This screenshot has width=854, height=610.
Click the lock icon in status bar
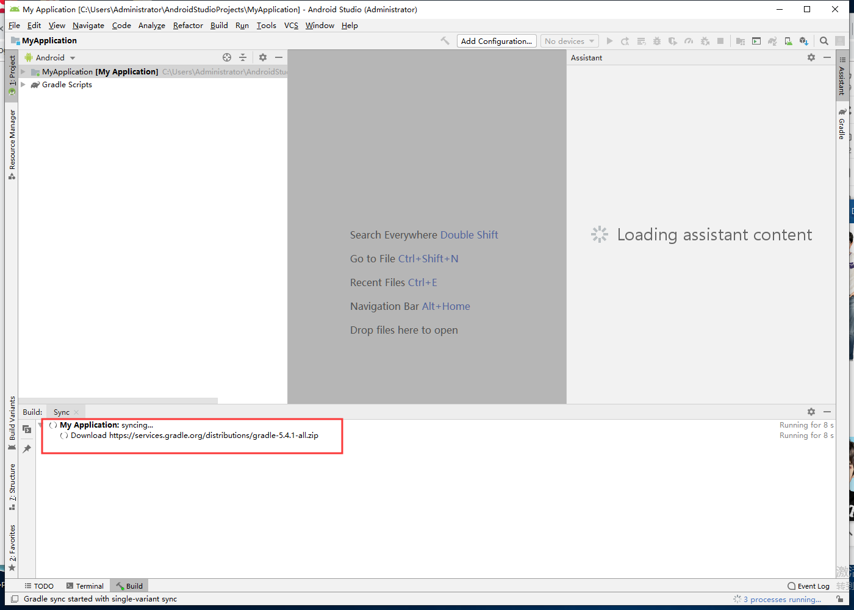tap(840, 599)
